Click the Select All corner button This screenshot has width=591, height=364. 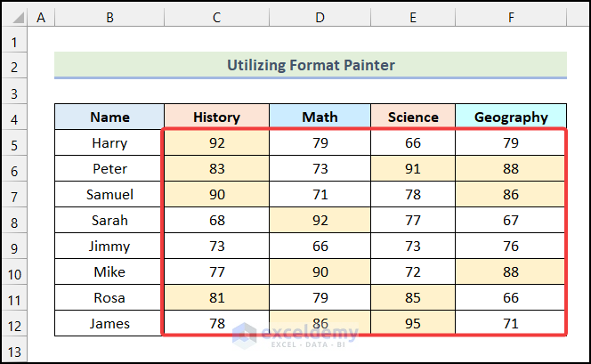point(14,17)
